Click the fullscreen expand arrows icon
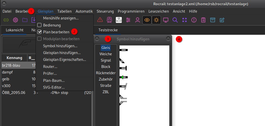 [x=185, y=20]
